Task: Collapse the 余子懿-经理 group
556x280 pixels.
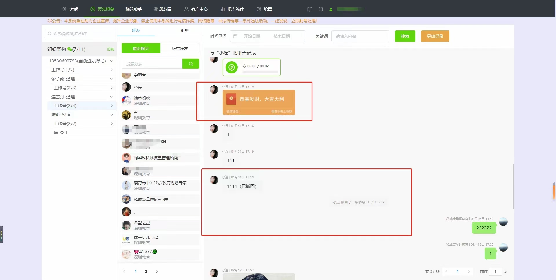Action: (112, 79)
